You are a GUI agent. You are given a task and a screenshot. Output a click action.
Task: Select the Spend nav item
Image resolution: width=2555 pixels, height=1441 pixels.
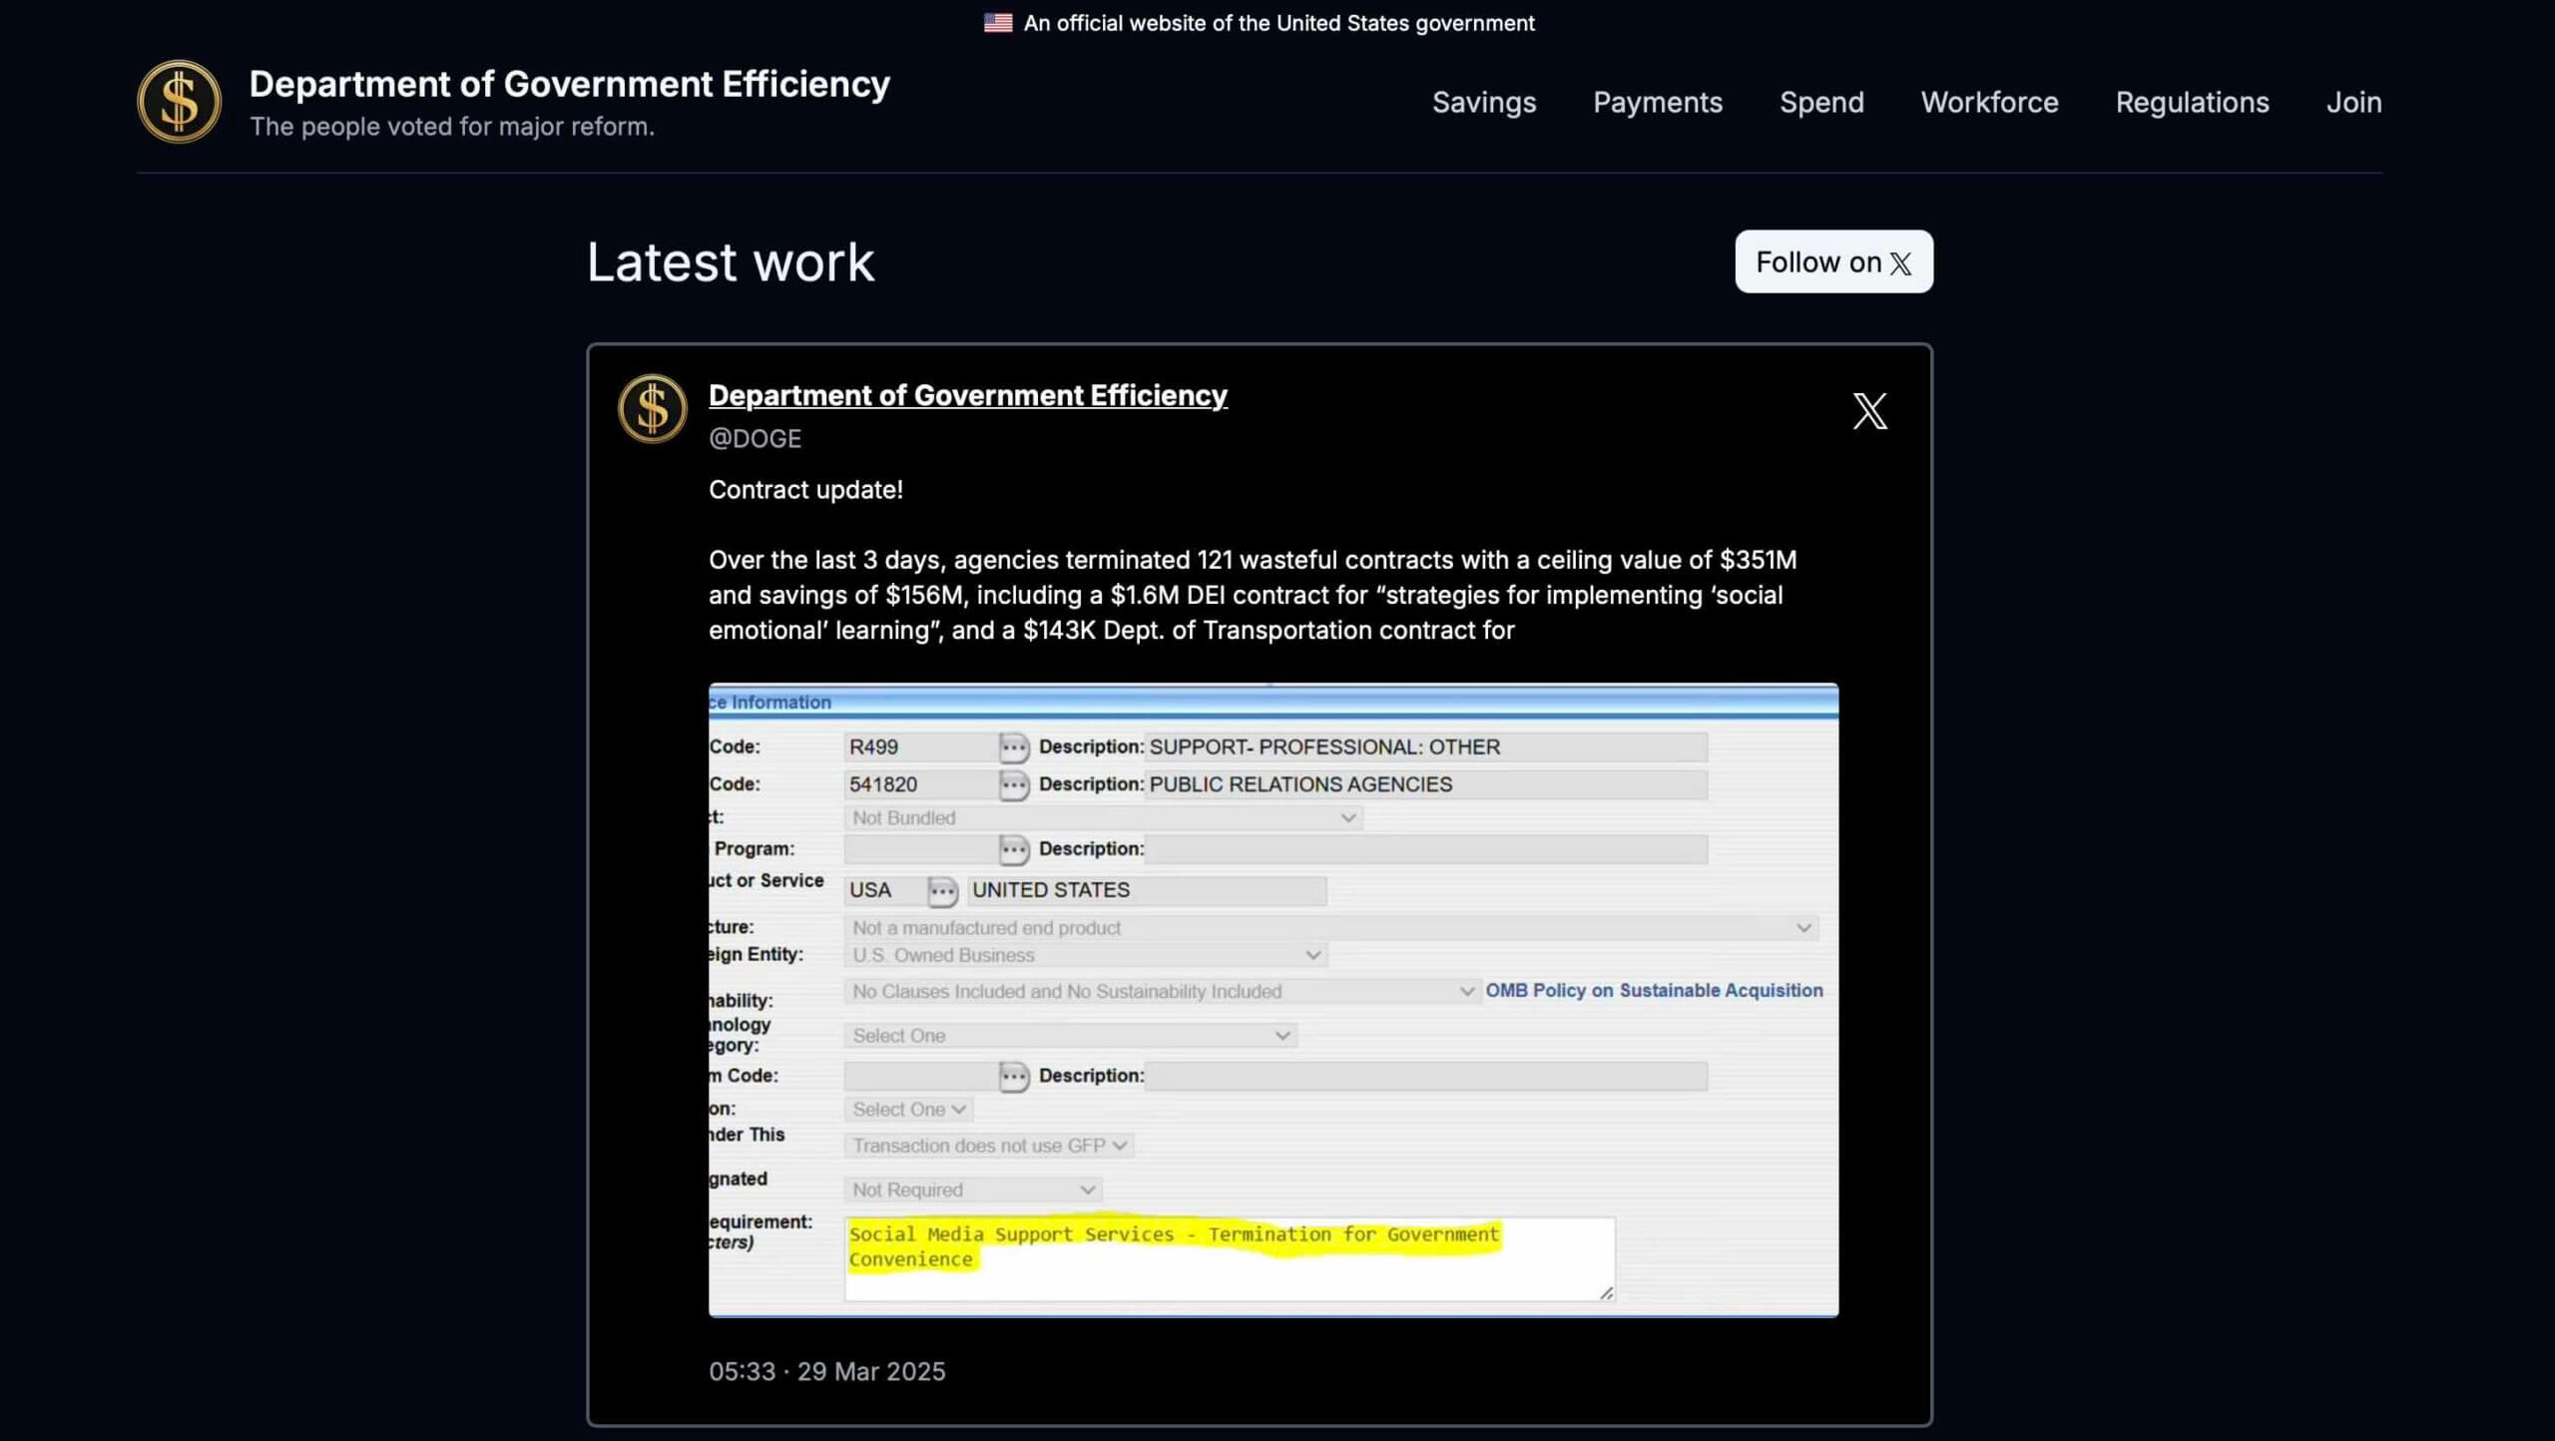click(x=1821, y=102)
